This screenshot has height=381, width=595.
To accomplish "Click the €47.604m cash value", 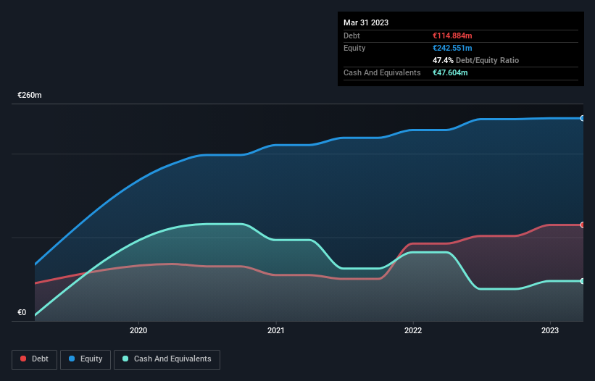I will tap(450, 72).
